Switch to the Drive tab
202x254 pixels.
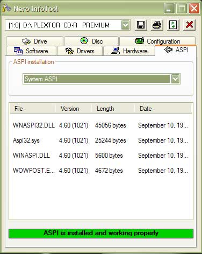click(34, 41)
